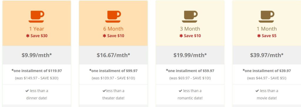Click the asterisk icon next to 6 Month Save $10

104,36
